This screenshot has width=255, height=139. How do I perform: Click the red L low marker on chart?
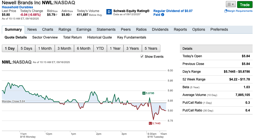(x=150, y=123)
